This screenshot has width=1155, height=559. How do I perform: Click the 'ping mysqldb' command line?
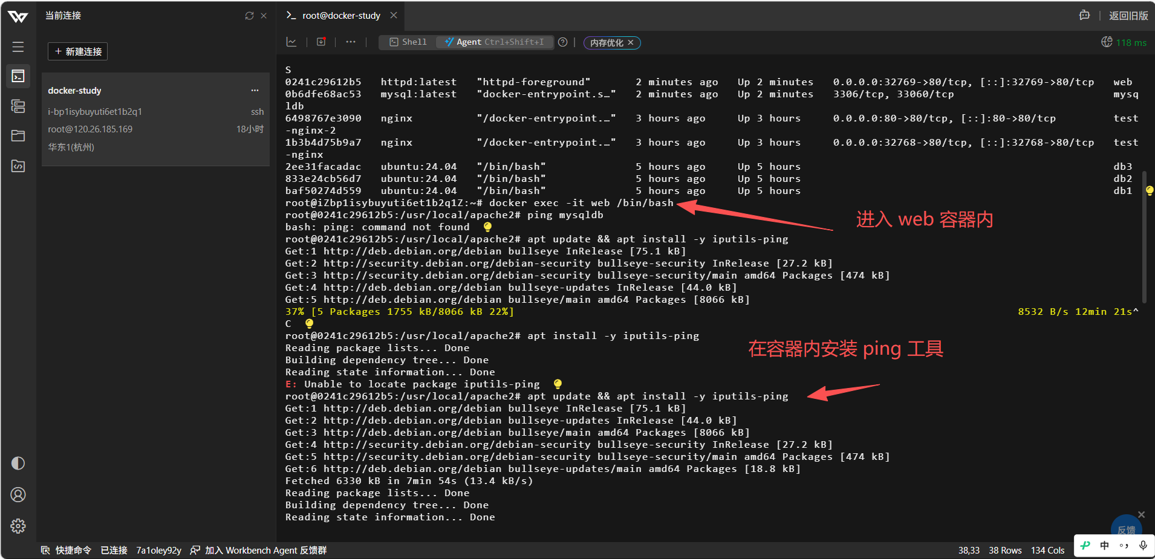tap(565, 215)
